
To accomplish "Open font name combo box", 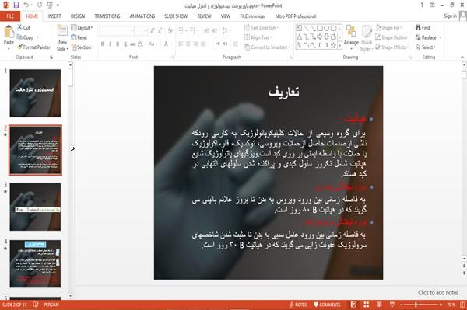I will (117, 30).
